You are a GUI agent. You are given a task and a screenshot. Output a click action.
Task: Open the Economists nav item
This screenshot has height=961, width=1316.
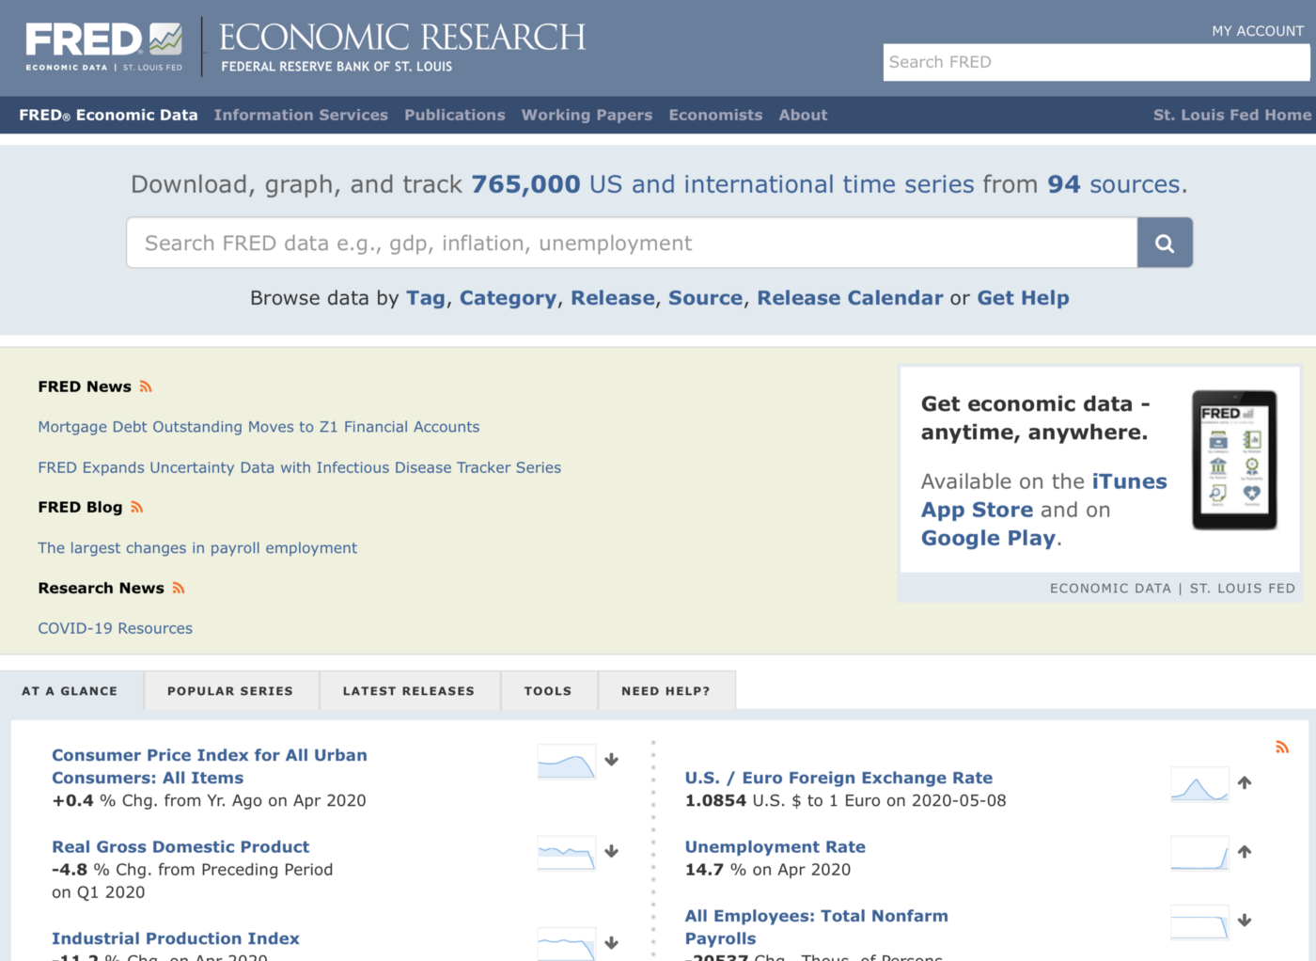coord(715,115)
